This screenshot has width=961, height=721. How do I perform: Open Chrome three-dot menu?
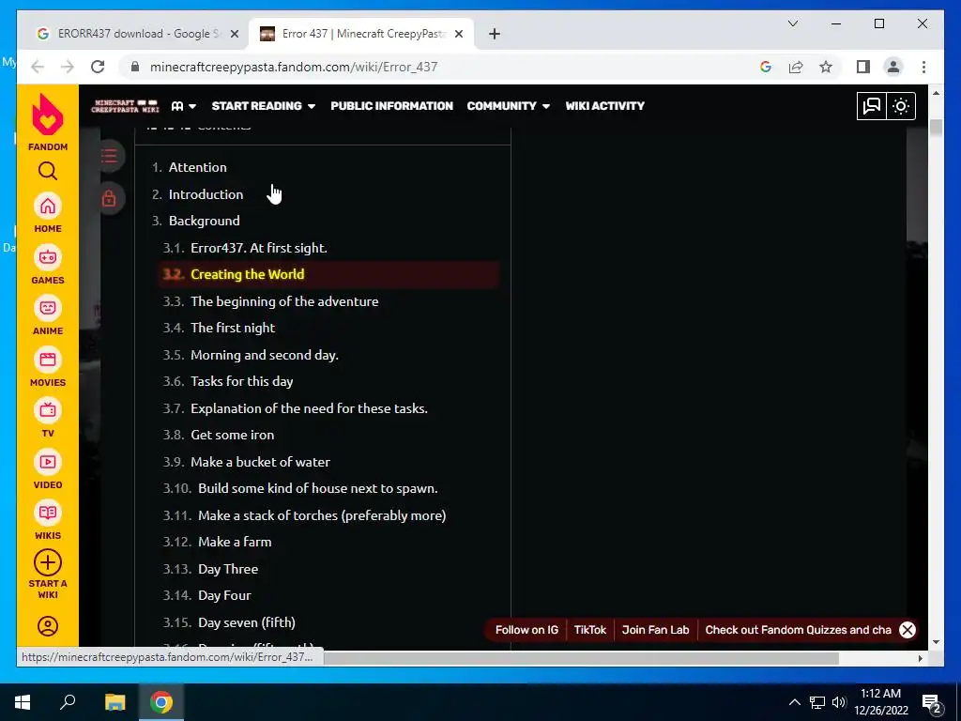pos(923,67)
